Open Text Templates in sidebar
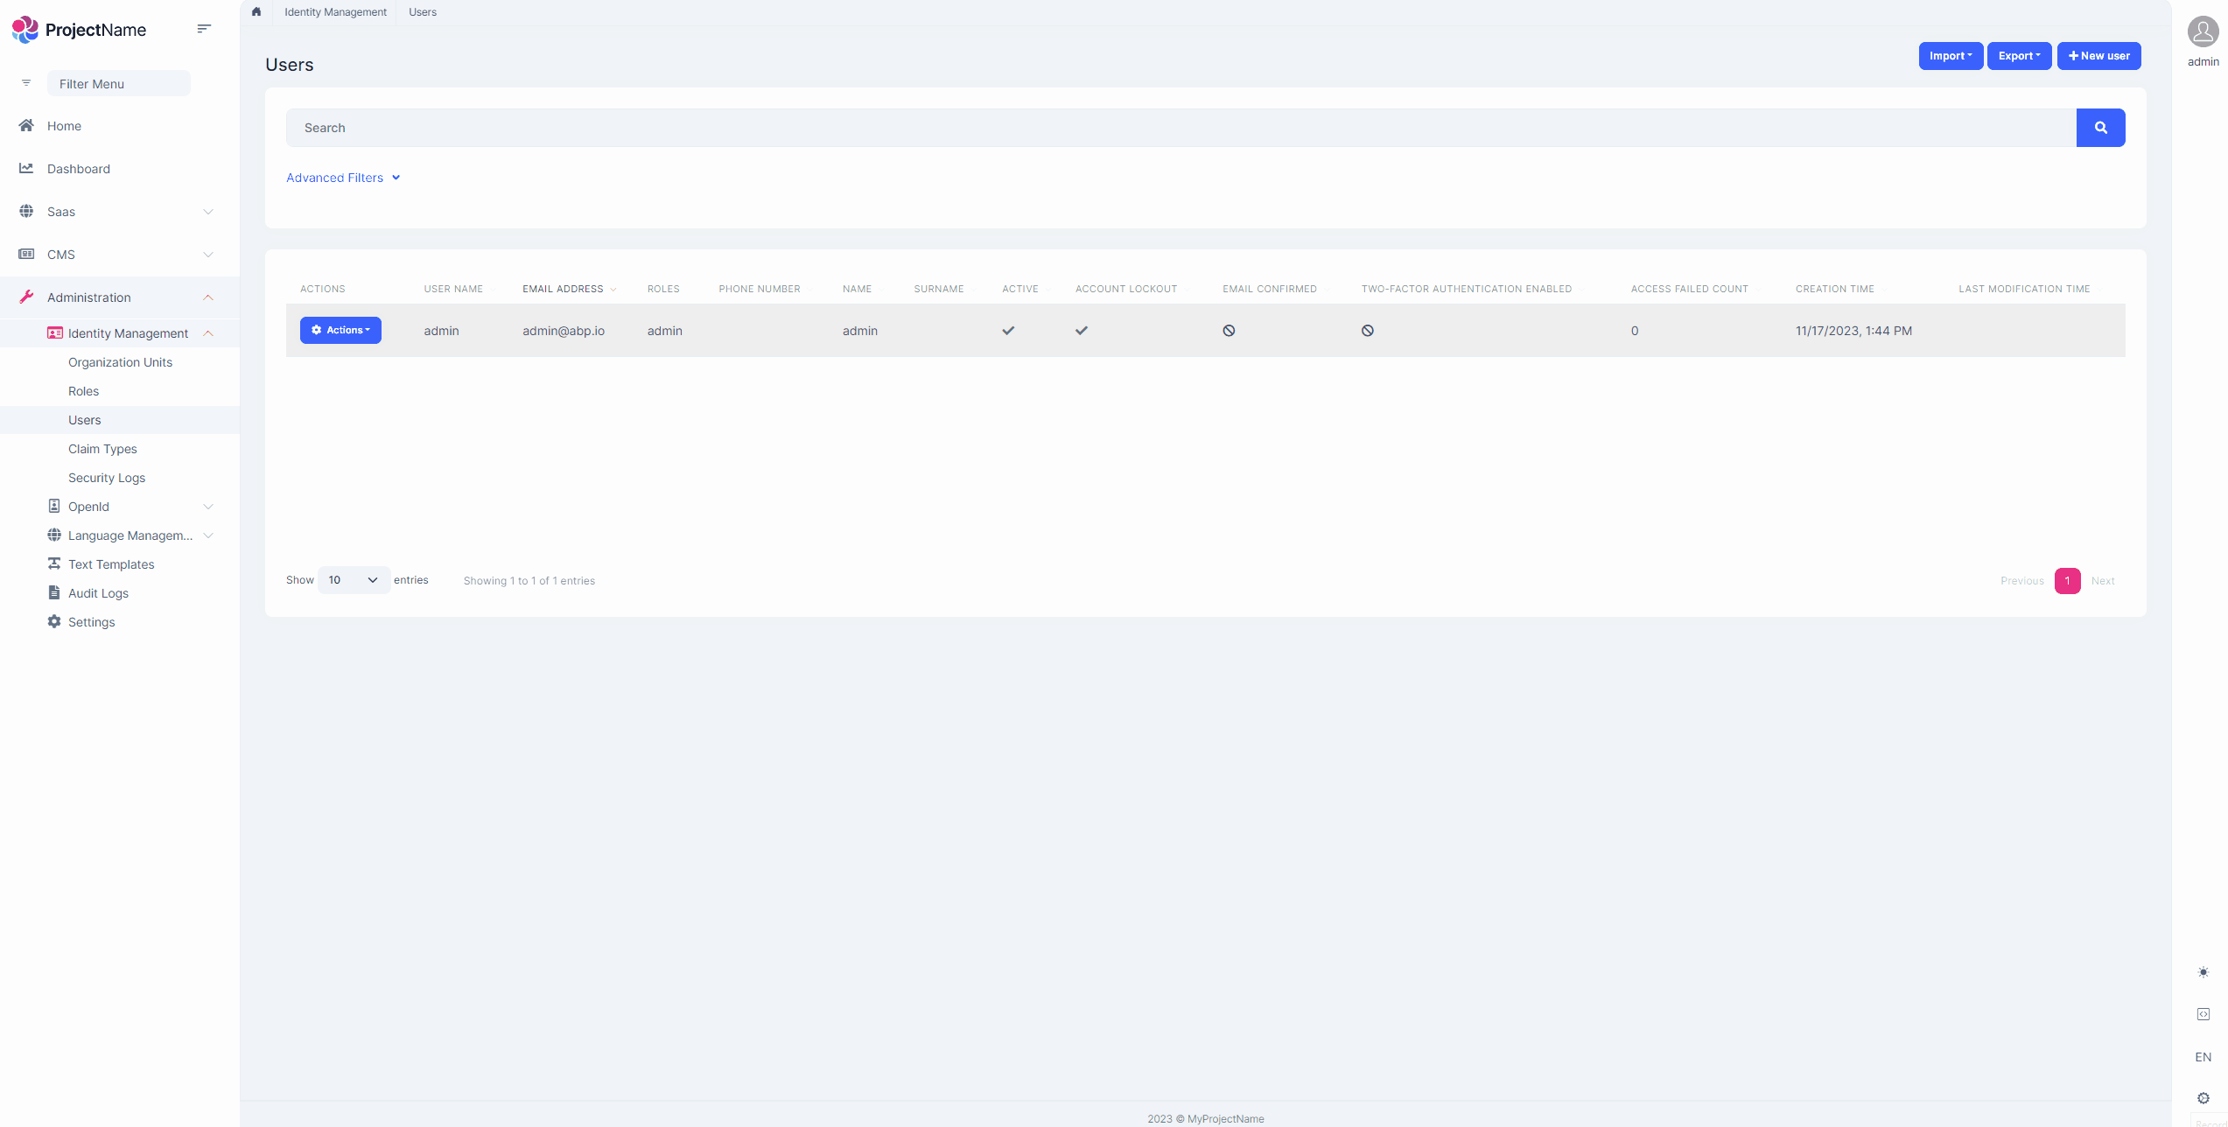Image resolution: width=2228 pixels, height=1127 pixels. [x=111, y=564]
